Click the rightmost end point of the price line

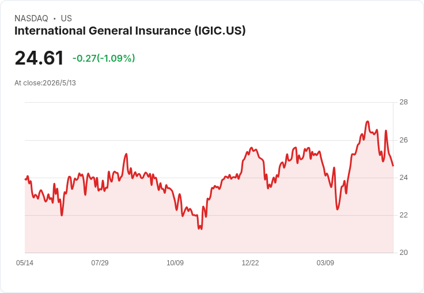393,166
